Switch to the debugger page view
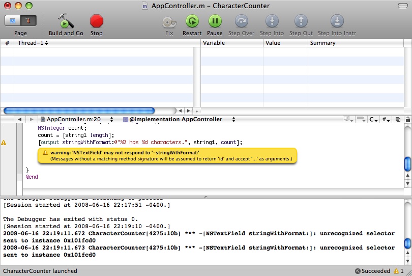 28,20
